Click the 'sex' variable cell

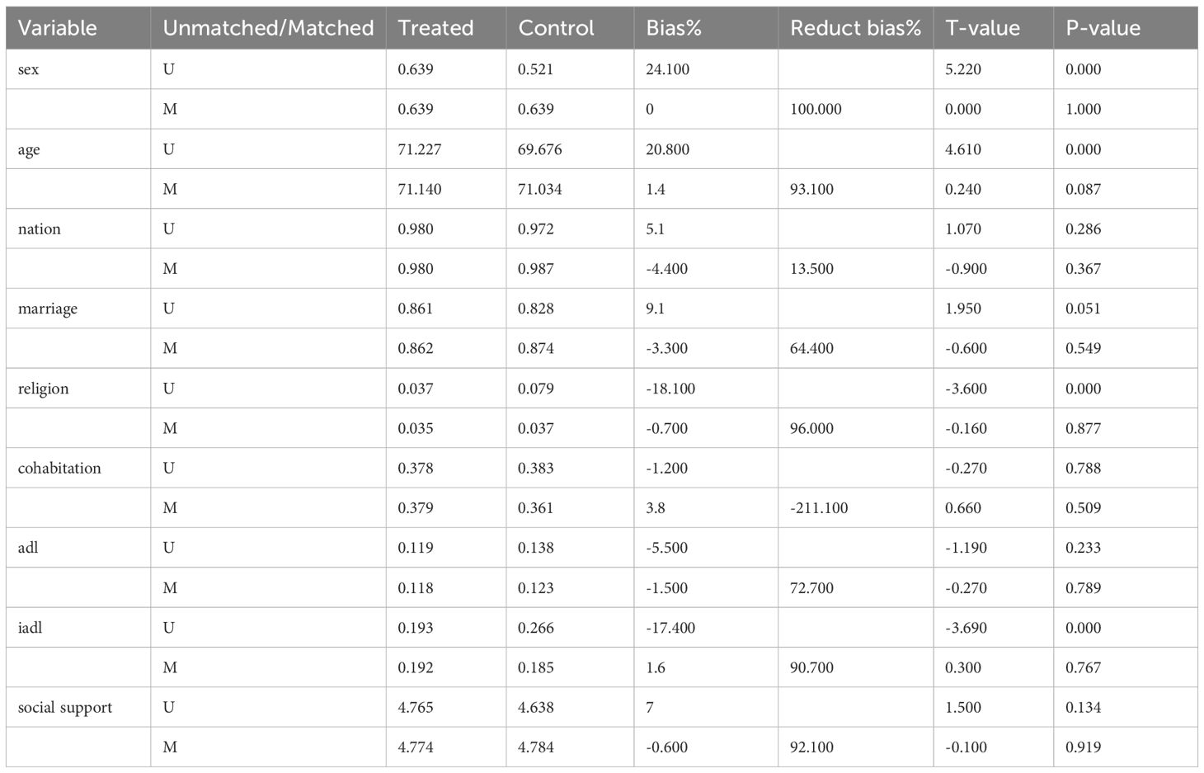pyautogui.click(x=29, y=69)
